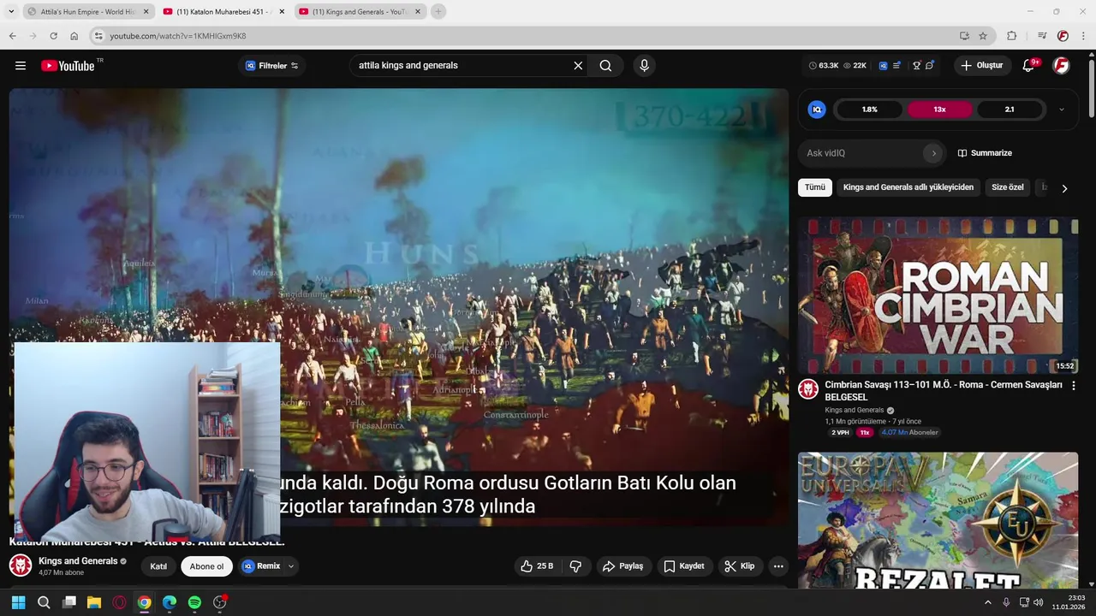Image resolution: width=1096 pixels, height=616 pixels.
Task: Show more filter chips with arrow
Action: [1064, 188]
